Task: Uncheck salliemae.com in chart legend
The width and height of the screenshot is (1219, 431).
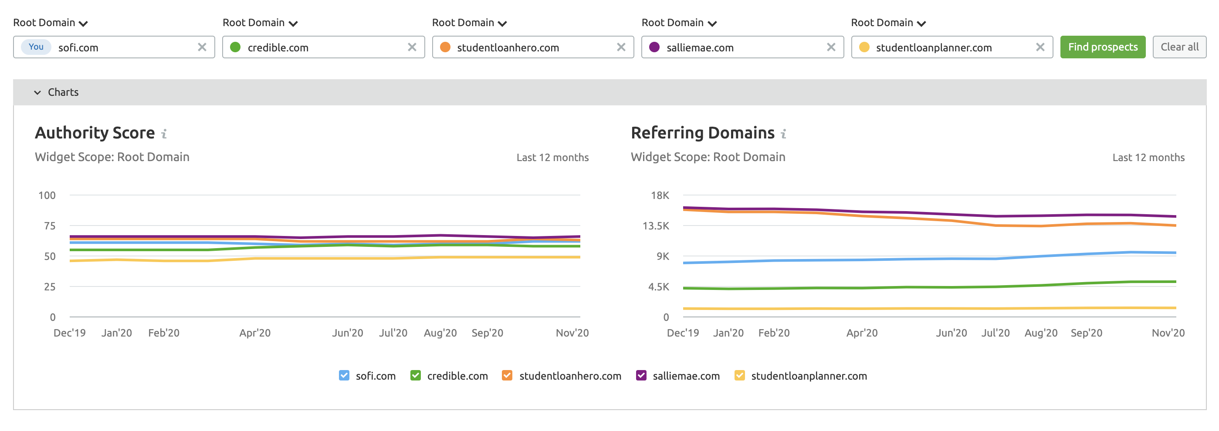Action: [x=641, y=376]
